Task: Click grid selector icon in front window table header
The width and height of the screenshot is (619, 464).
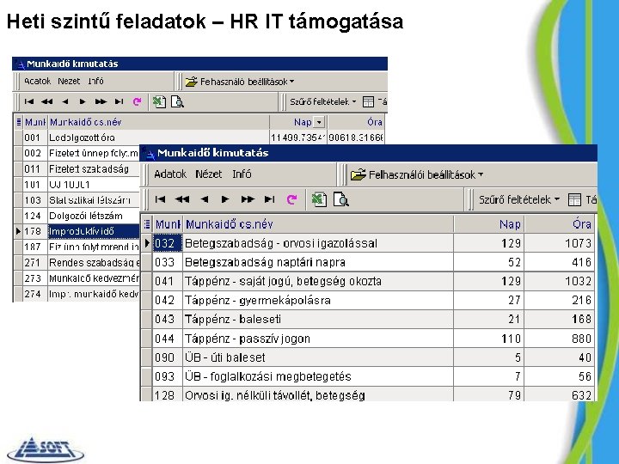Action: [x=146, y=224]
